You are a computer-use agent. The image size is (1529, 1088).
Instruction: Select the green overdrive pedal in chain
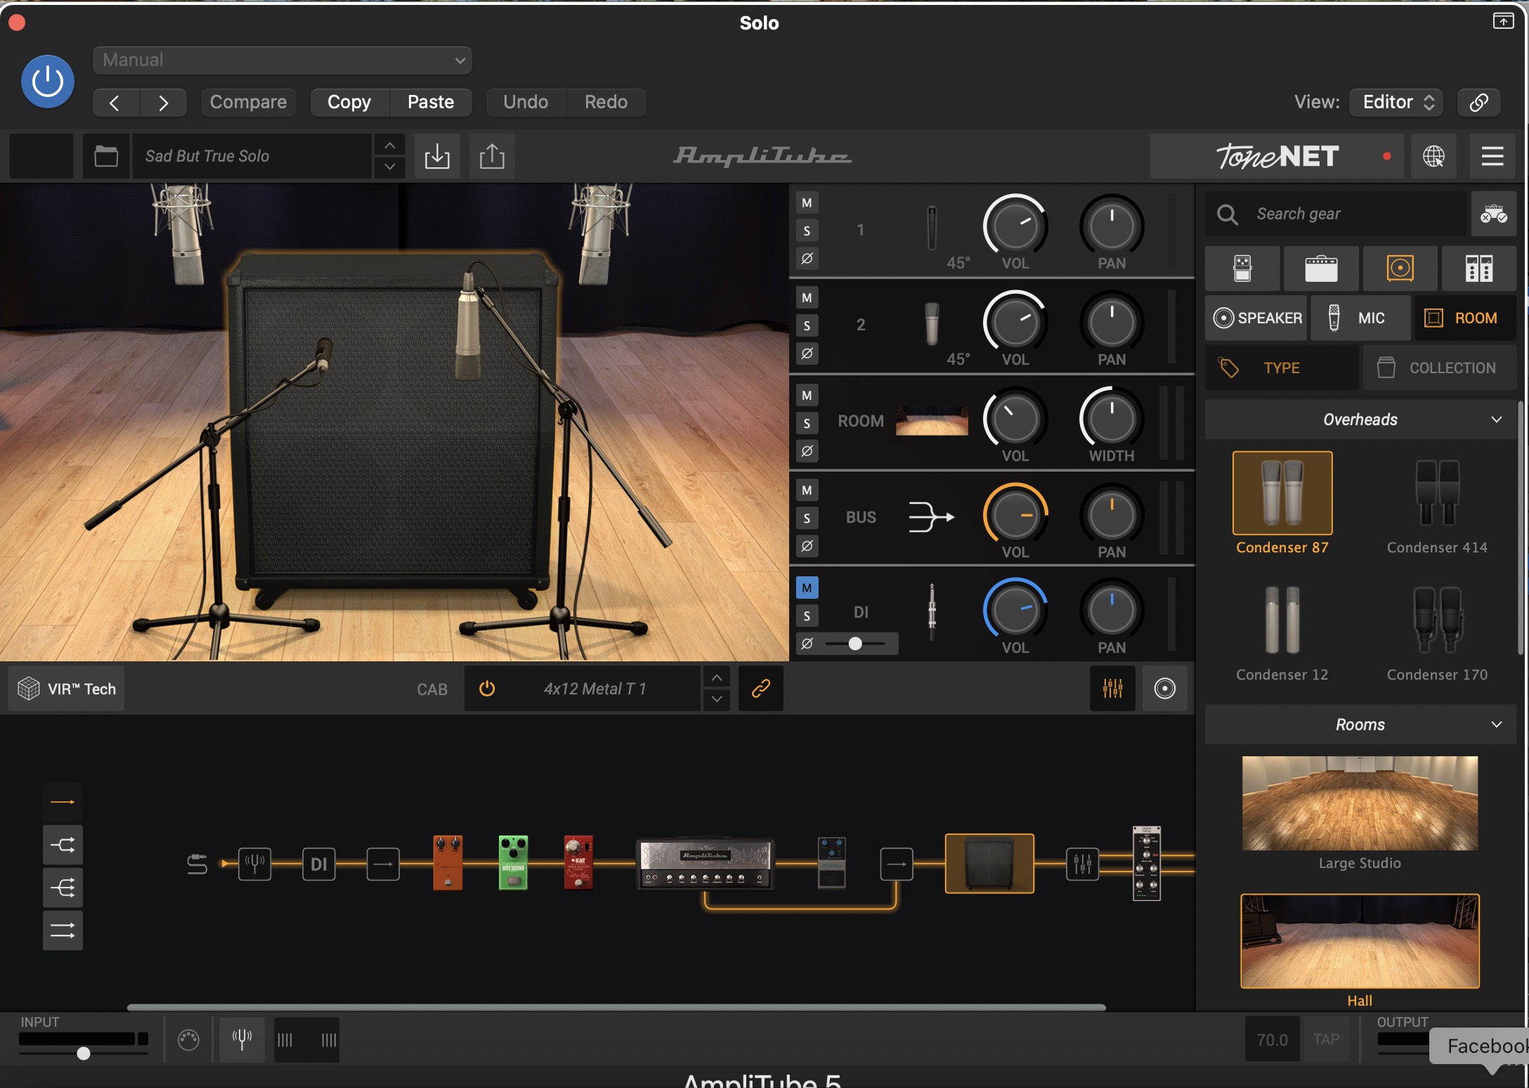(513, 862)
